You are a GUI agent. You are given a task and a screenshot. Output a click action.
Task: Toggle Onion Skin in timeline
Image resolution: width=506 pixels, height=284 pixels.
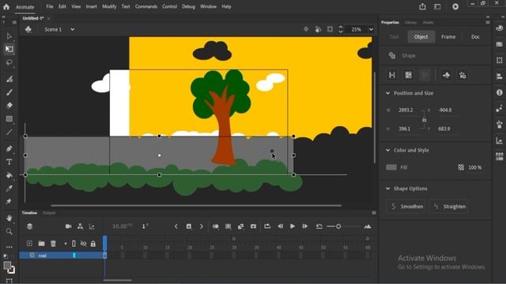[x=215, y=226]
